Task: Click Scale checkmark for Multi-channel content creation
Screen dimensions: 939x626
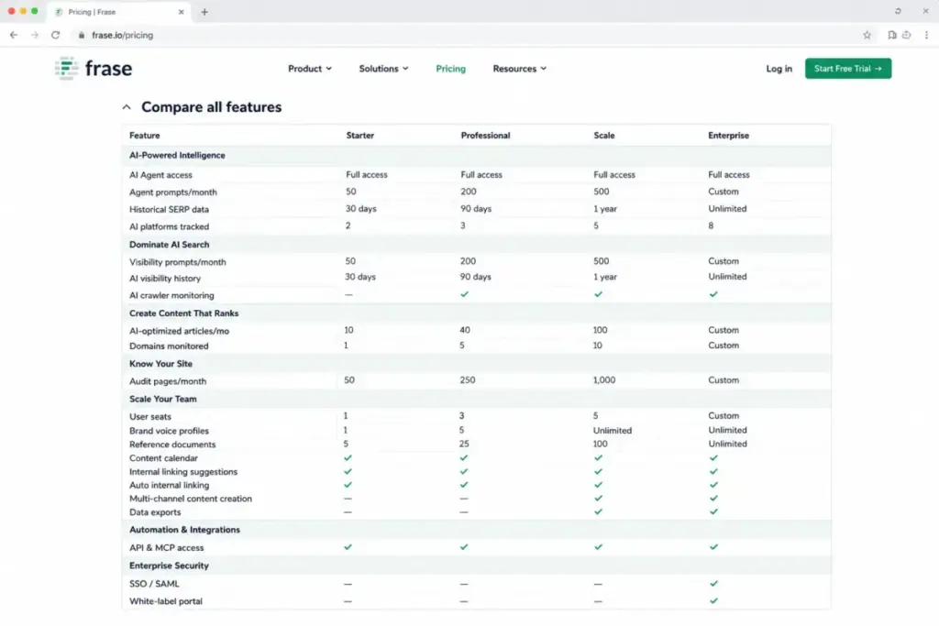Action: click(598, 498)
